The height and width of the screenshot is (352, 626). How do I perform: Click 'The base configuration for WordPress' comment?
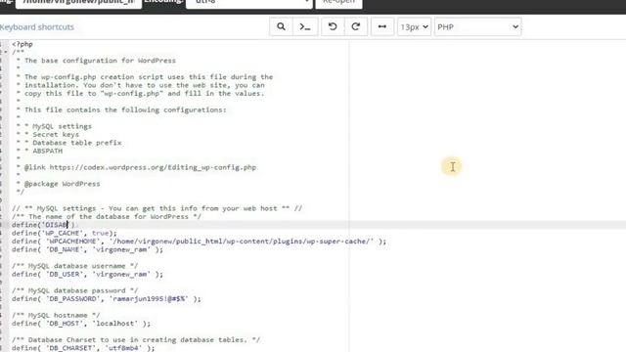[100, 61]
